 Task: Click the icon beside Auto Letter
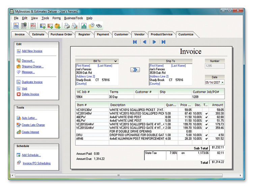19,118
